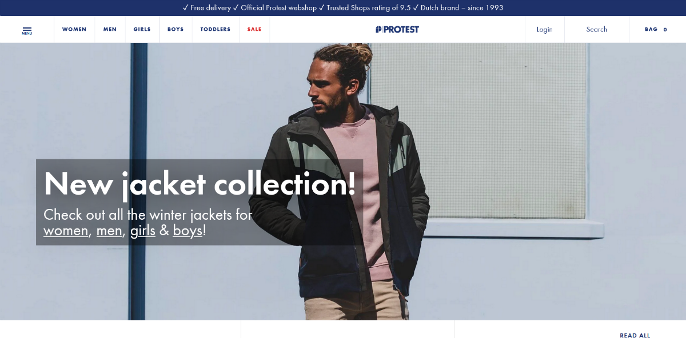
Task: Open the Girls category menu
Action: tap(142, 29)
